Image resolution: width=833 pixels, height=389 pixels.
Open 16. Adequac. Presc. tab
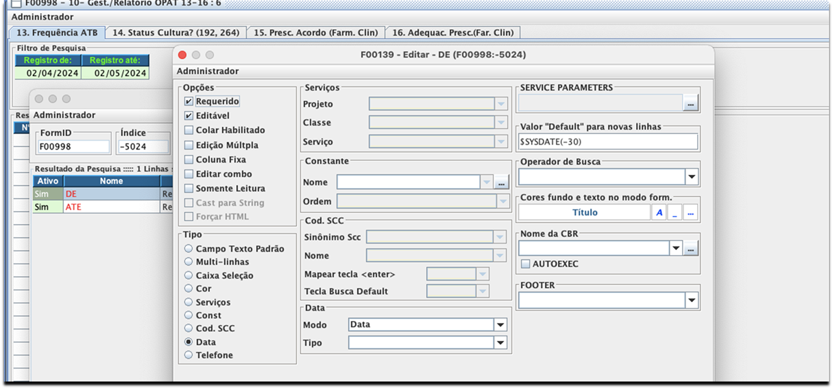(x=453, y=32)
